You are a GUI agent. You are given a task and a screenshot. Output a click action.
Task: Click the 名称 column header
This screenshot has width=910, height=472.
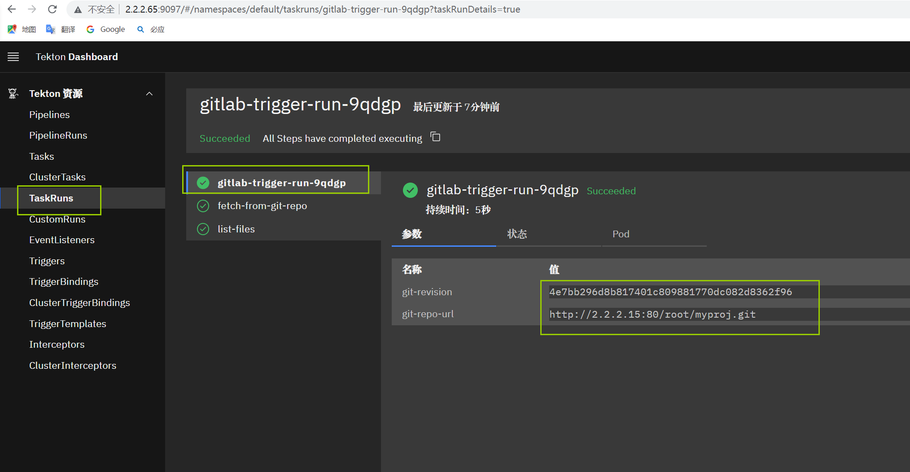412,270
